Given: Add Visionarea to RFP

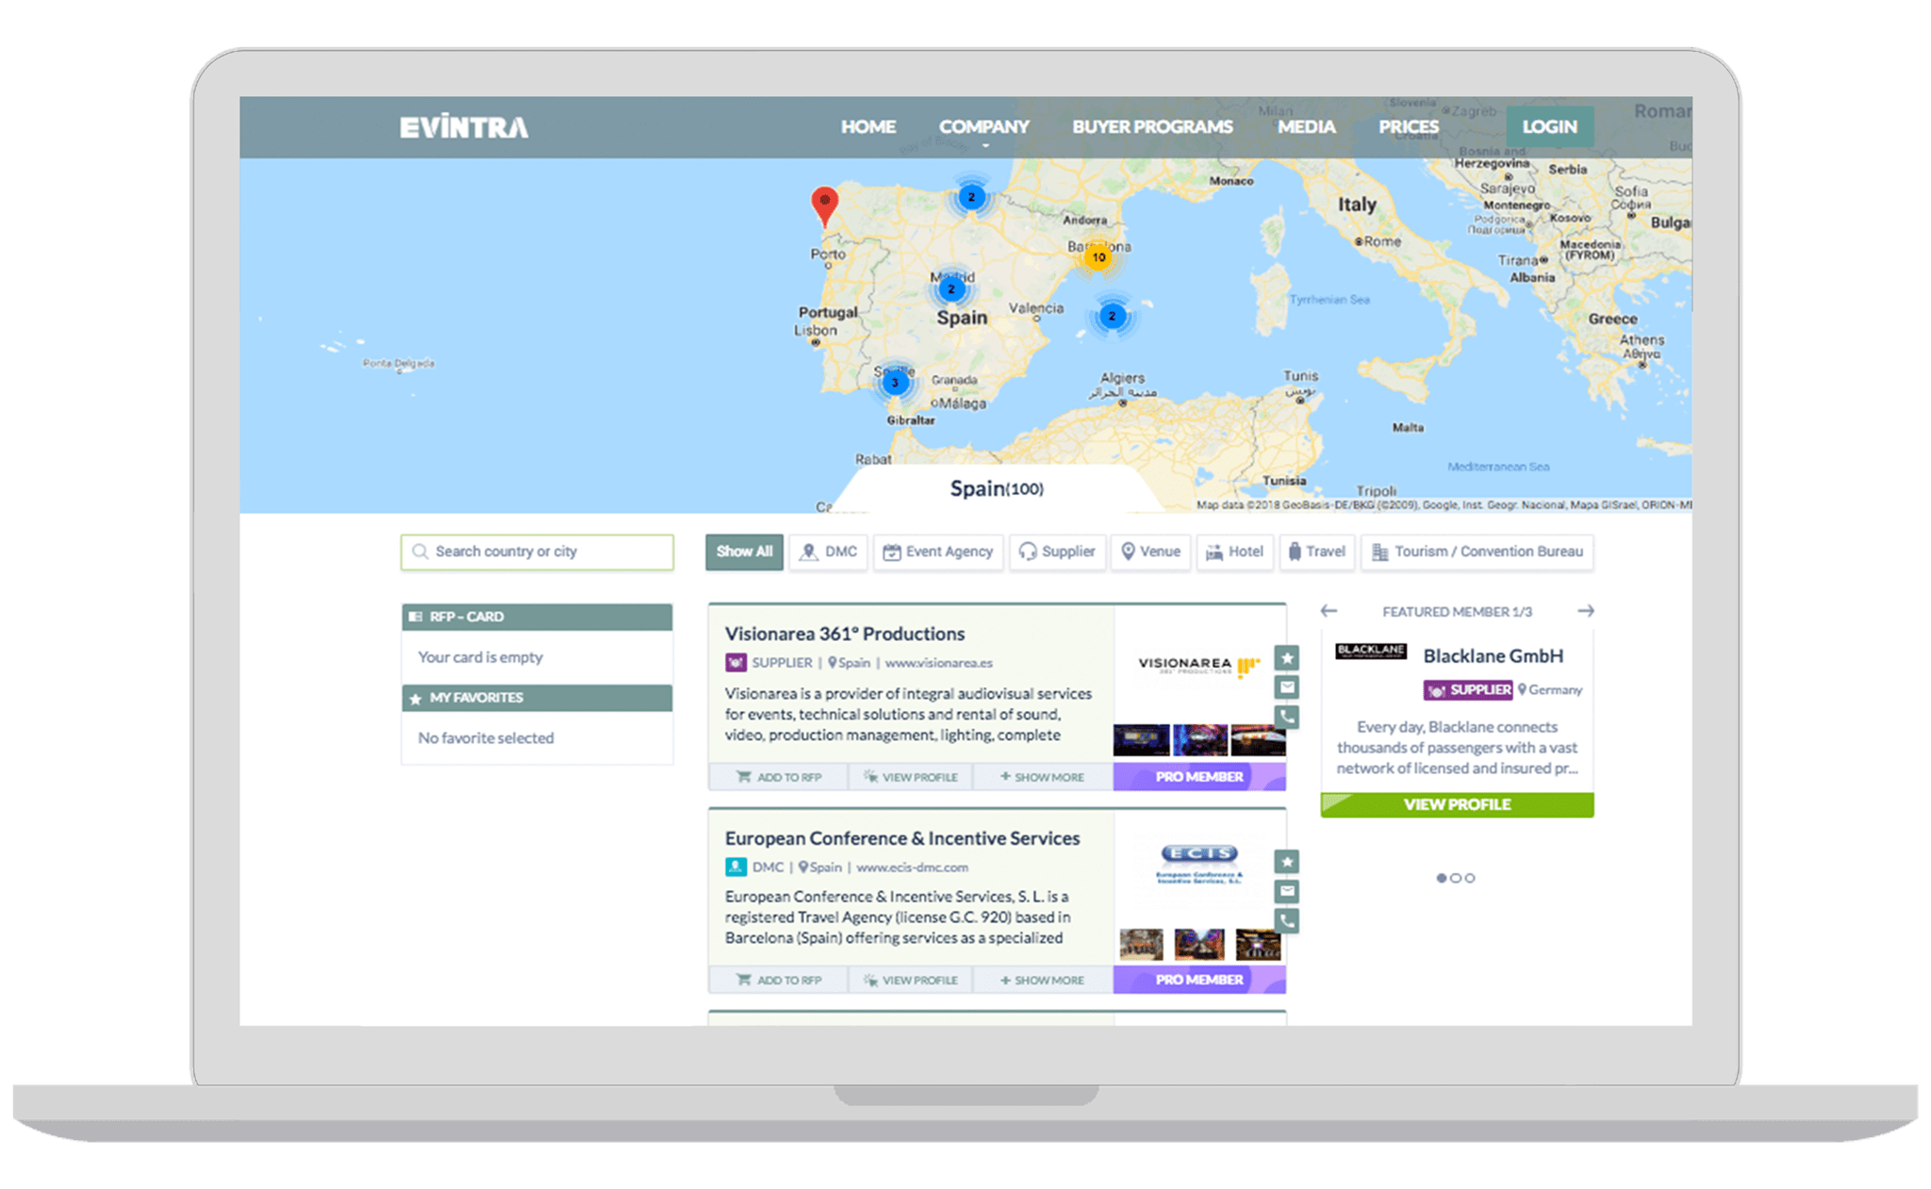Looking at the screenshot, I should tap(779, 777).
